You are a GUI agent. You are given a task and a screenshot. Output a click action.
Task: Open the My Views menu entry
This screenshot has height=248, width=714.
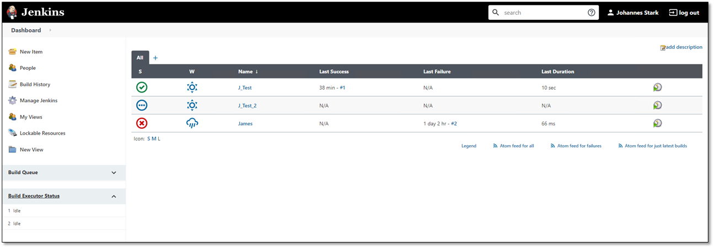click(31, 117)
